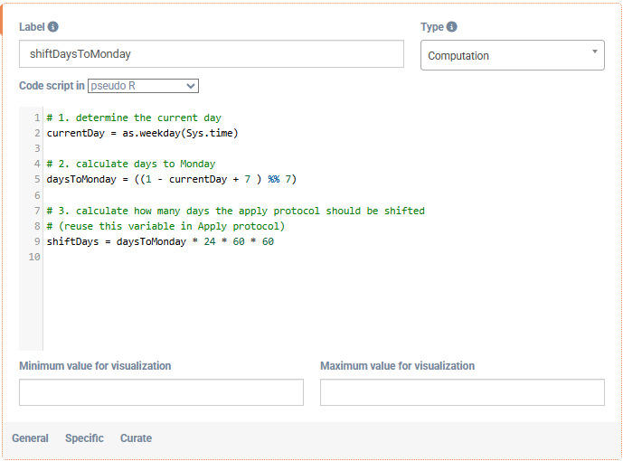The width and height of the screenshot is (623, 461).
Task: Open the pseudo R script language dropdown
Action: click(143, 86)
